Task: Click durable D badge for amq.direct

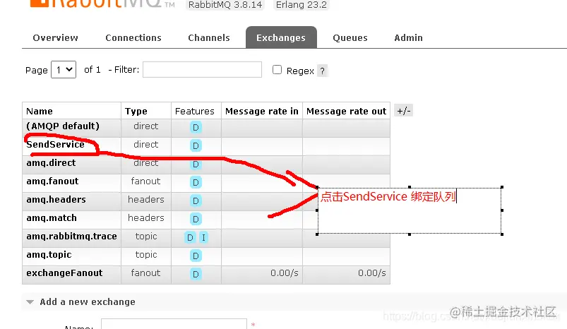Action: coord(196,164)
